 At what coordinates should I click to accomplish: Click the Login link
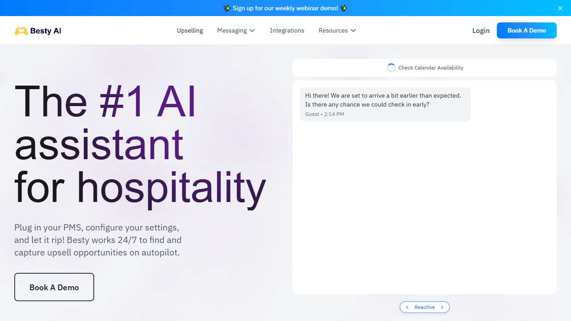click(x=480, y=30)
